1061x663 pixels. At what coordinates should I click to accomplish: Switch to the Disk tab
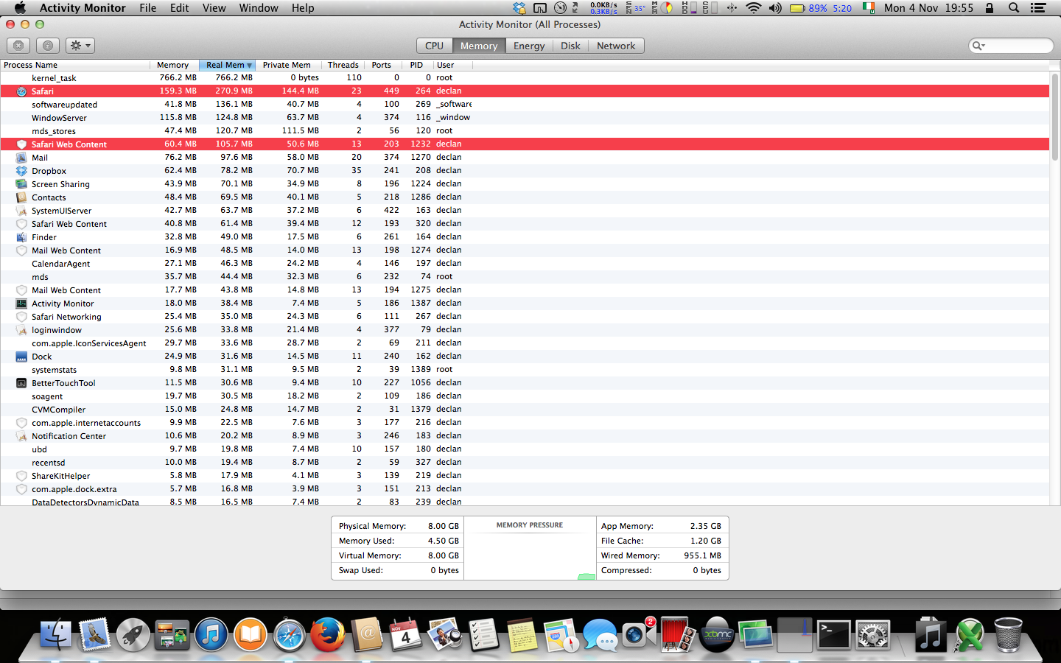tap(570, 46)
